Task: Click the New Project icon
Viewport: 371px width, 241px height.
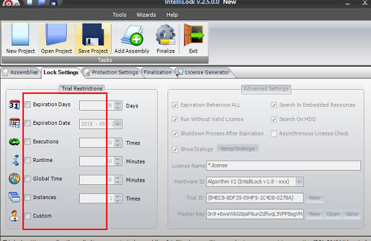Action: point(20,35)
